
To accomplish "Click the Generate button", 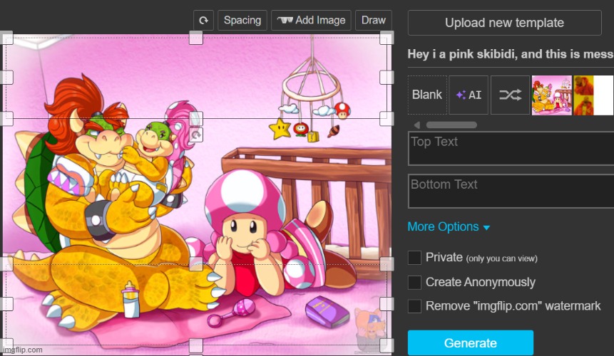I will coord(470,342).
